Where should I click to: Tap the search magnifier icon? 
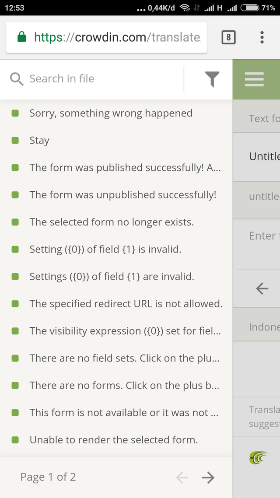(x=17, y=79)
